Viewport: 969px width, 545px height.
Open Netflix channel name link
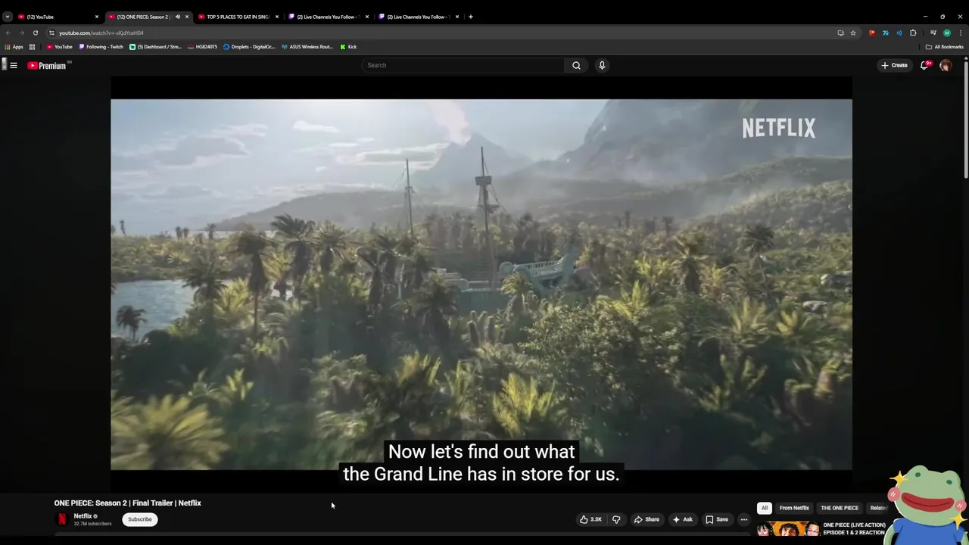(x=83, y=516)
